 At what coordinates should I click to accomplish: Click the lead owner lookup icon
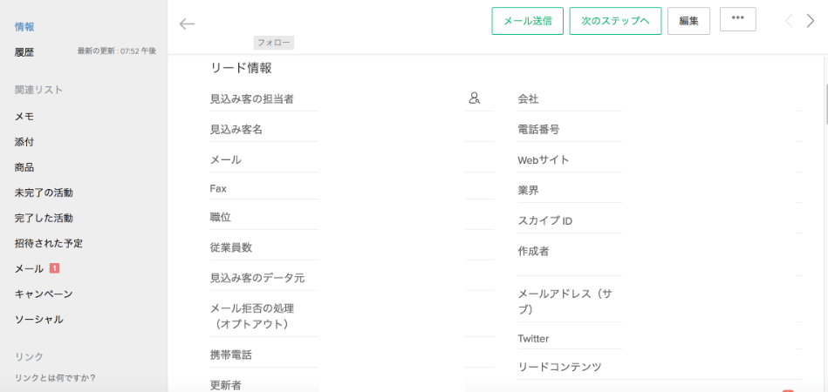474,98
